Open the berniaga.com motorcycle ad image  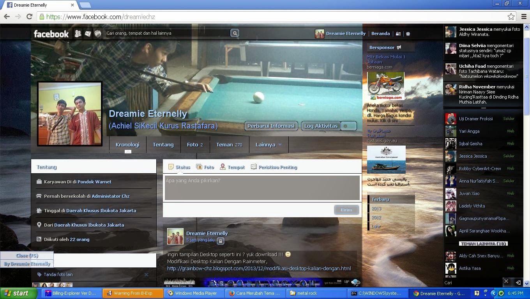pyautogui.click(x=385, y=86)
